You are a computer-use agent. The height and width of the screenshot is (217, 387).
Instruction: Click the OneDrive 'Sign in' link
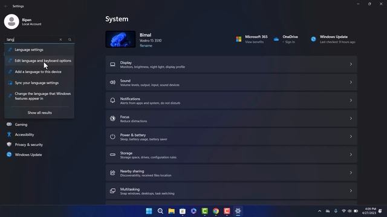point(290,42)
